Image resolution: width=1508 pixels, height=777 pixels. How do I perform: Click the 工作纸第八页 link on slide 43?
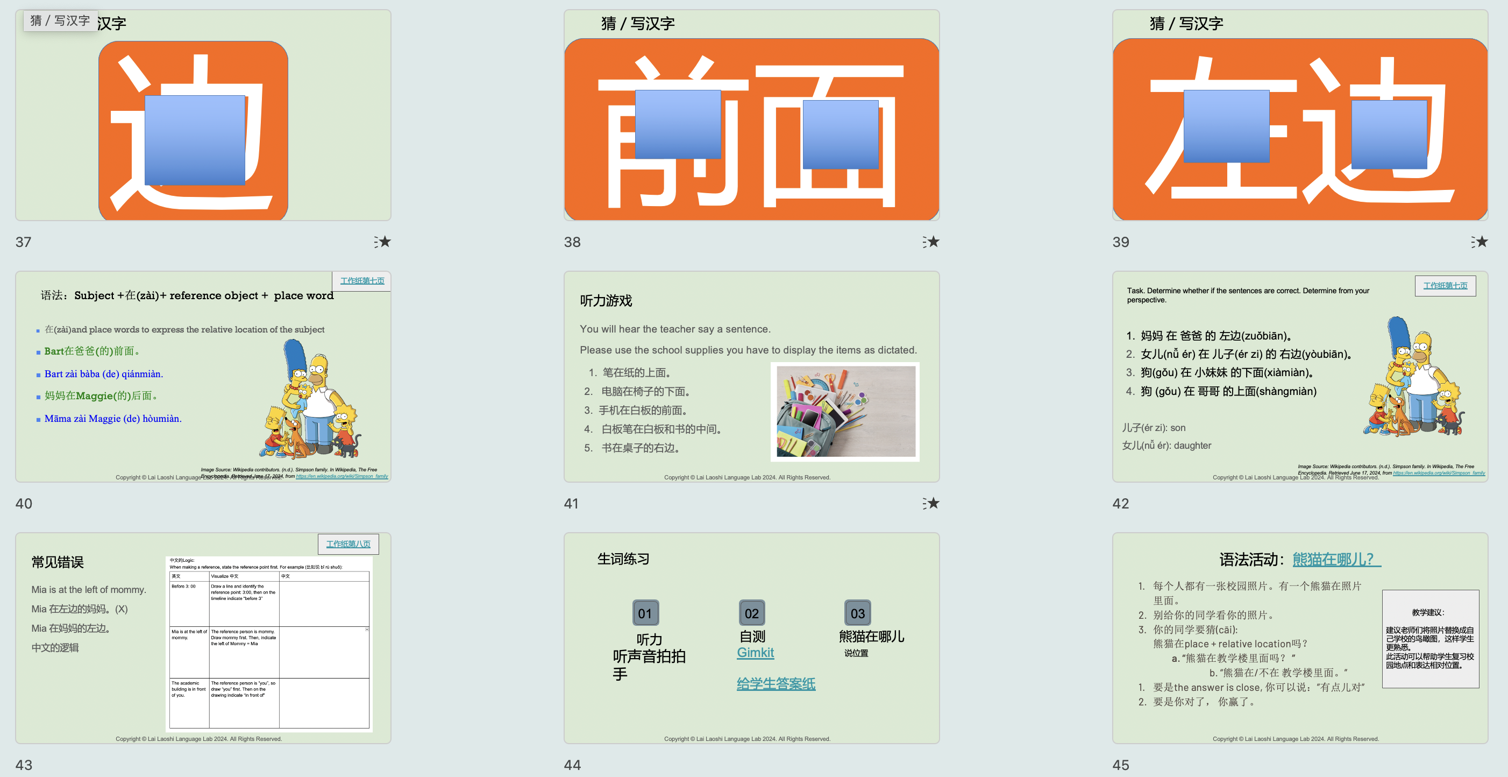pyautogui.click(x=348, y=544)
